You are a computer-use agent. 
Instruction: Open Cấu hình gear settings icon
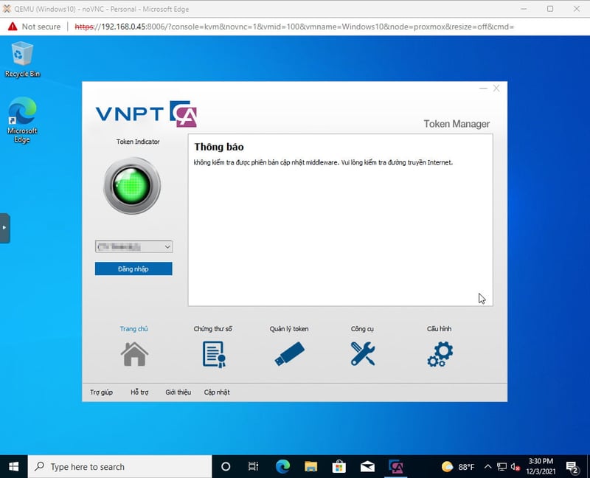pos(440,354)
